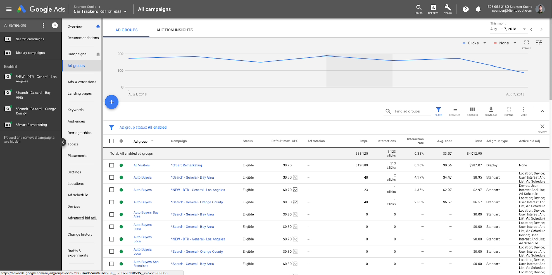The image size is (552, 275).
Task: Open the Columns icon above table
Action: click(x=472, y=111)
